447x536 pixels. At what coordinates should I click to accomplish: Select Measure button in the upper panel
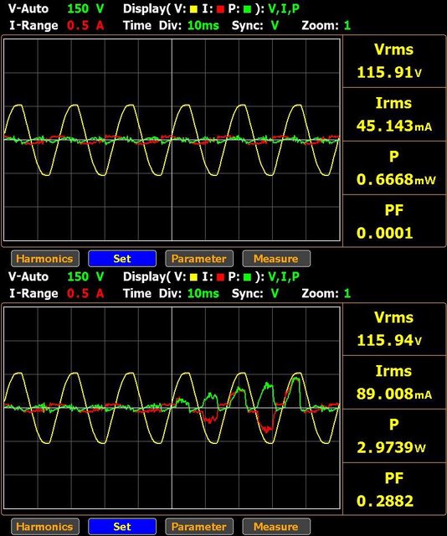tap(276, 259)
